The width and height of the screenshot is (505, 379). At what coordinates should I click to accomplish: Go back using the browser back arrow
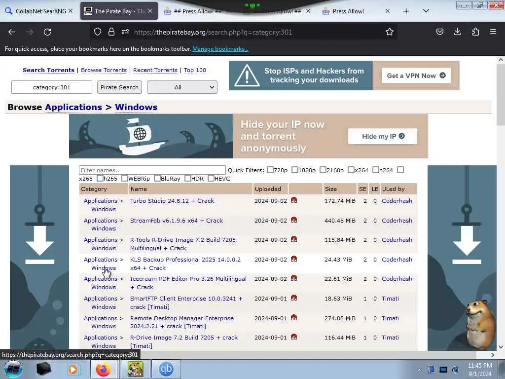(x=12, y=32)
